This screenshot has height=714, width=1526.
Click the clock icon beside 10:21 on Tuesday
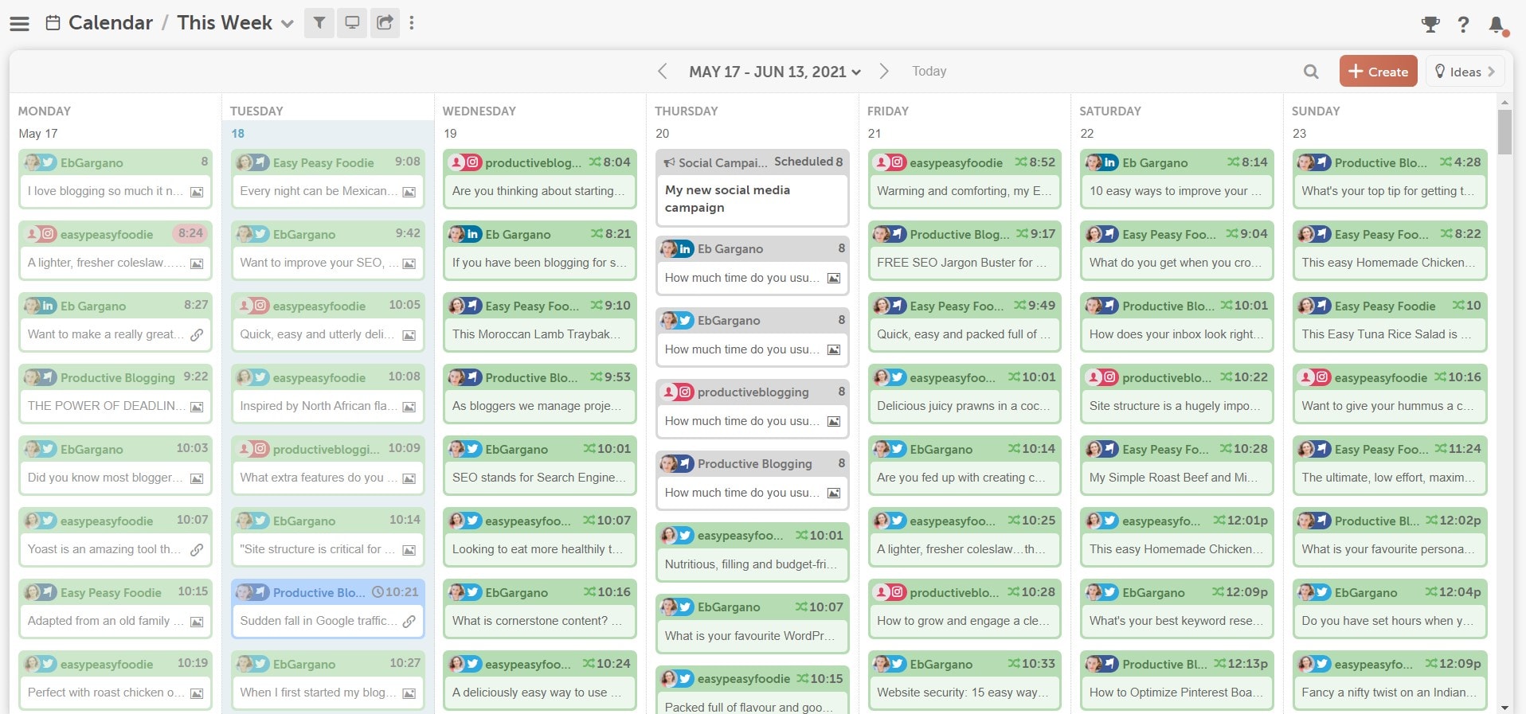[x=379, y=592]
